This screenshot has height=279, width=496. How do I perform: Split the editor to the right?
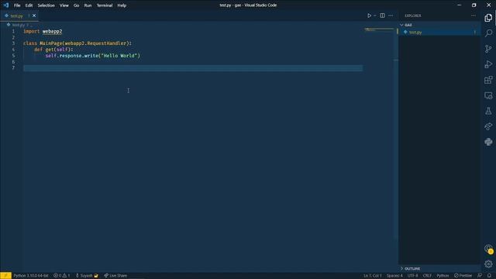pyautogui.click(x=382, y=15)
